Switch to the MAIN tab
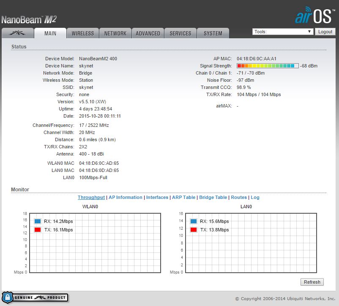This screenshot has width=339, height=306. tap(50, 33)
